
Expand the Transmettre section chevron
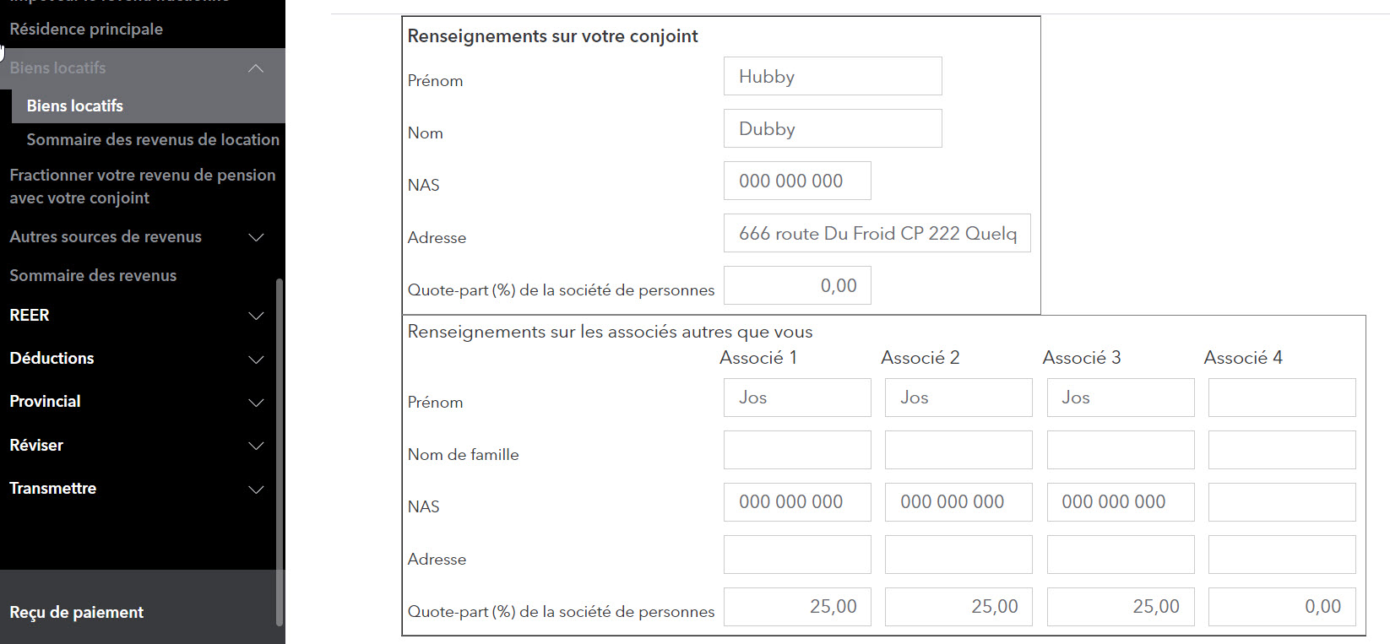[x=256, y=489]
